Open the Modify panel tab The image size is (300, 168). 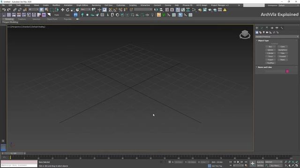(262, 28)
